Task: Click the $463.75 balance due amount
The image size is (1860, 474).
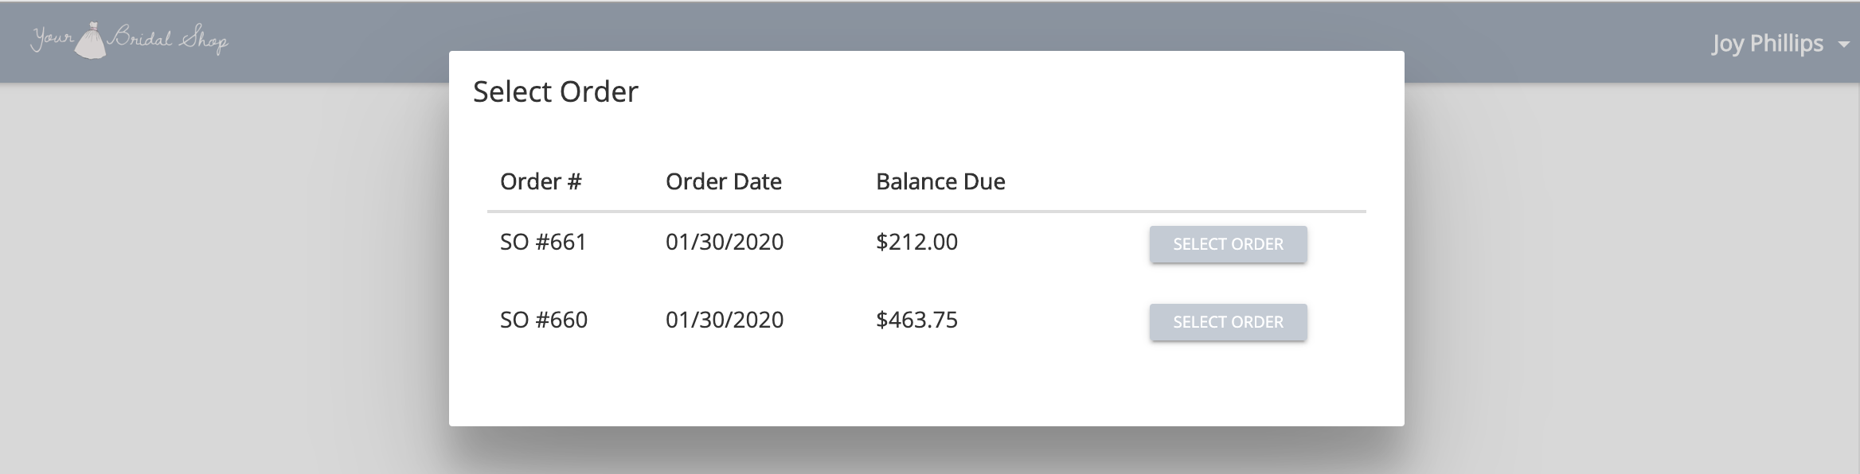Action: tap(916, 320)
